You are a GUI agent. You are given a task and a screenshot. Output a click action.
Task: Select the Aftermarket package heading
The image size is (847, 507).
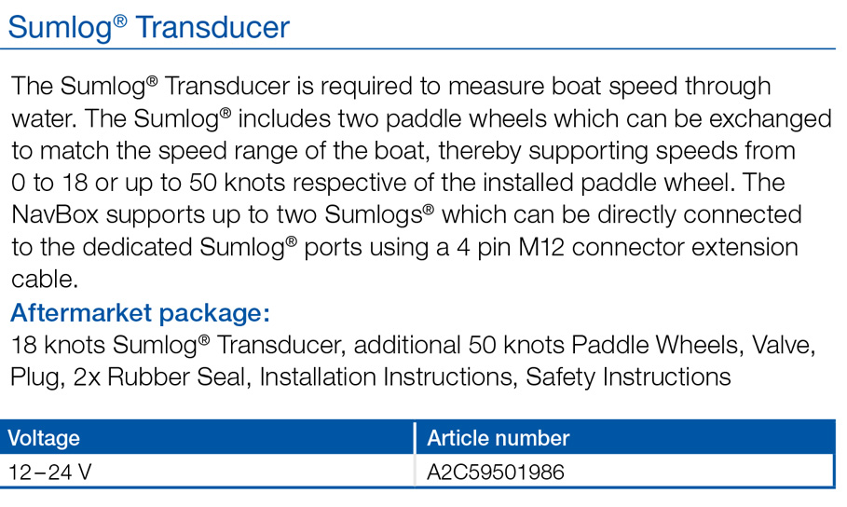[140, 313]
